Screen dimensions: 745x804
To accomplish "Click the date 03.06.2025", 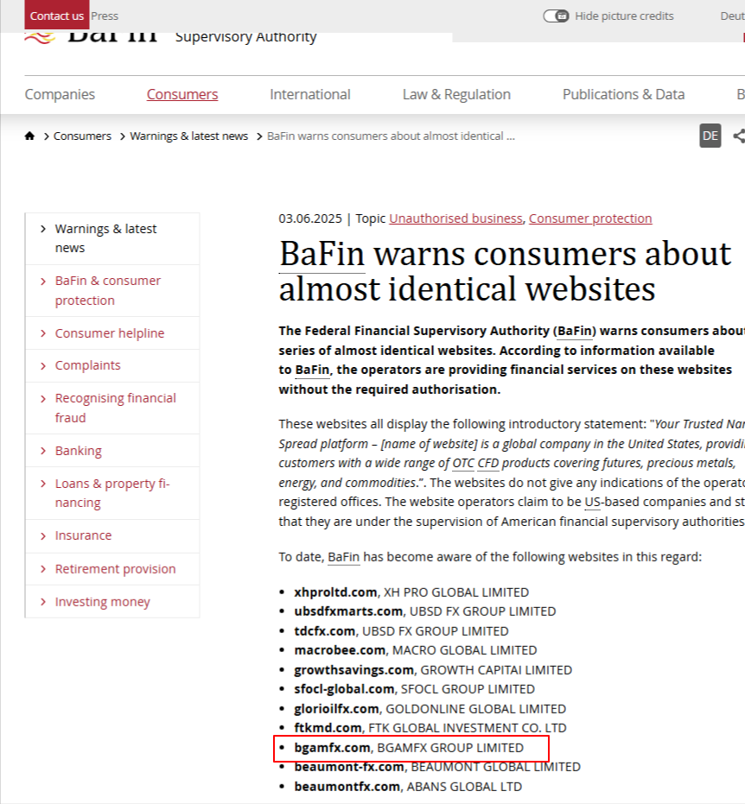I will 310,218.
